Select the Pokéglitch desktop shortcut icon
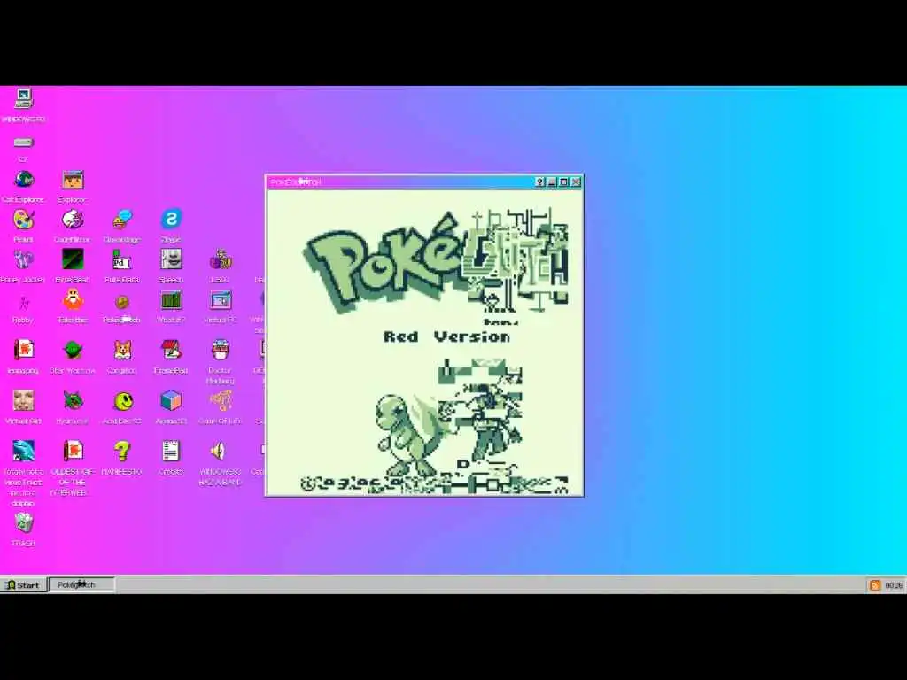The image size is (907, 680). pyautogui.click(x=122, y=301)
